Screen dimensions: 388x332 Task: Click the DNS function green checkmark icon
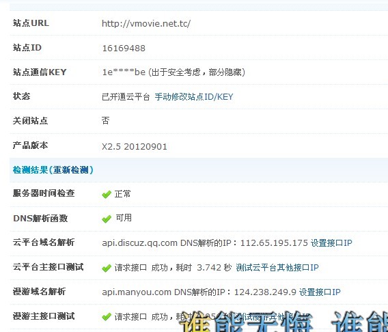tap(107, 219)
